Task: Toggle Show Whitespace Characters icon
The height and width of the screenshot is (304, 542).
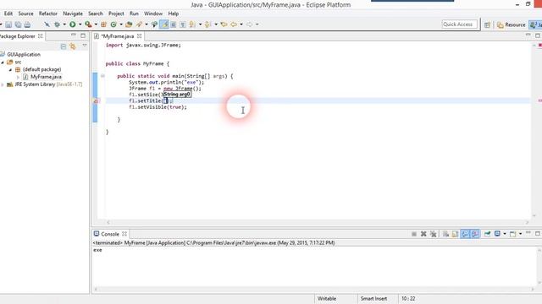Action: coord(183,24)
